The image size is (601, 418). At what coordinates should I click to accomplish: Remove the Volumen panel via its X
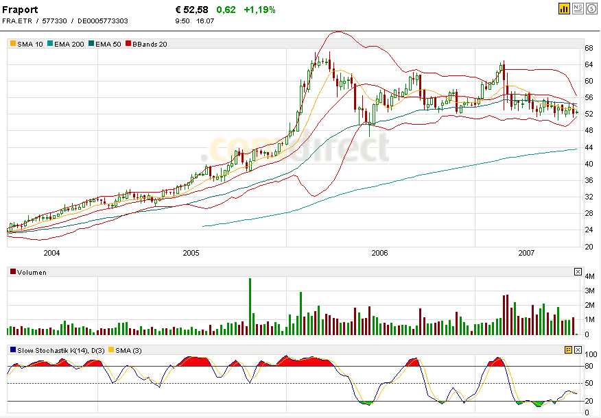click(577, 270)
